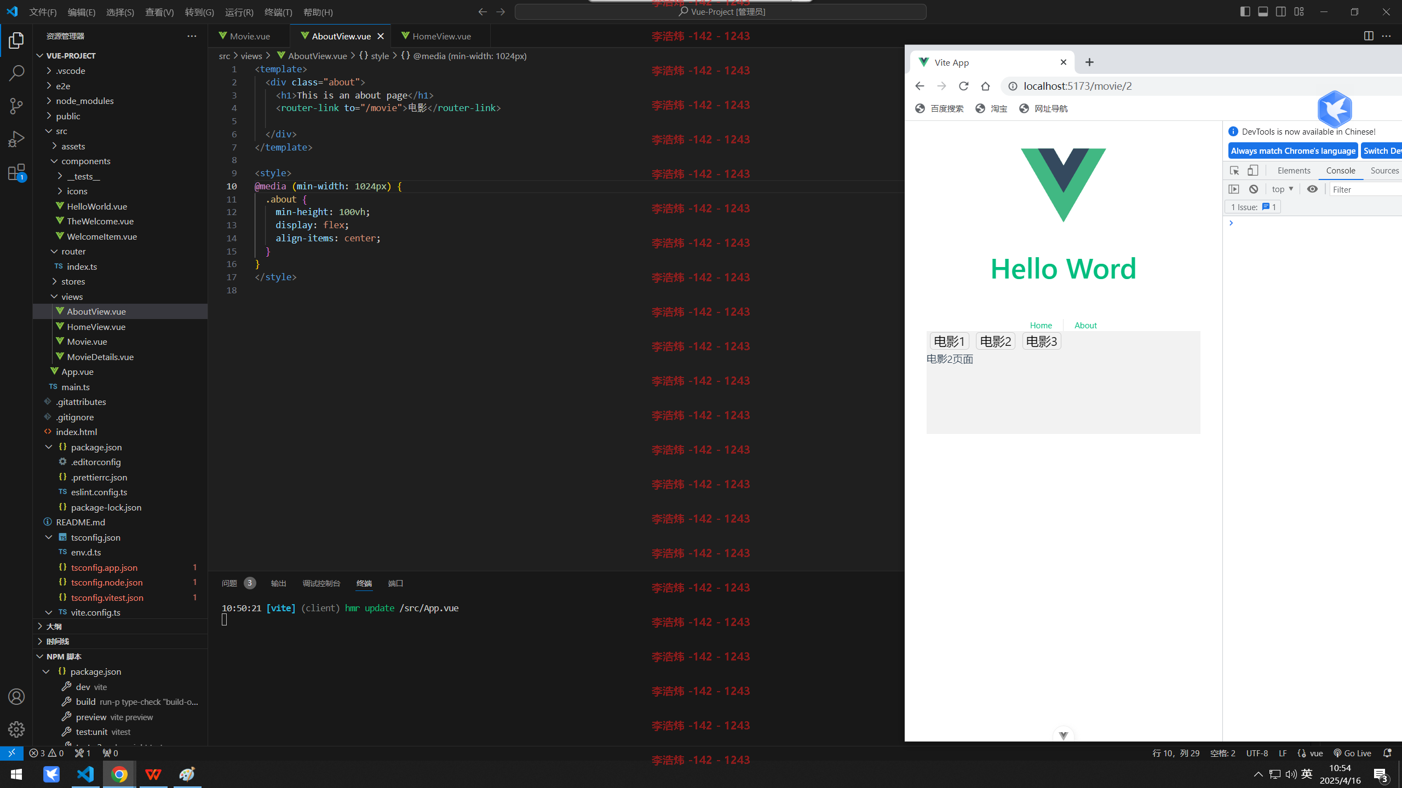Switch to the HomeView.vue editor tab
Viewport: 1402px width, 788px height.
[x=441, y=36]
